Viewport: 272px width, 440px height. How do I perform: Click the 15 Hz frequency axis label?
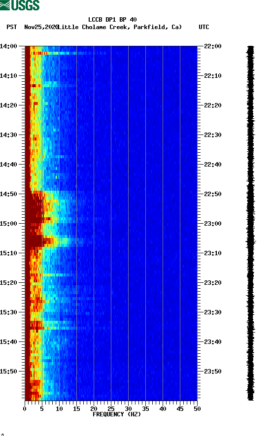coord(76,409)
